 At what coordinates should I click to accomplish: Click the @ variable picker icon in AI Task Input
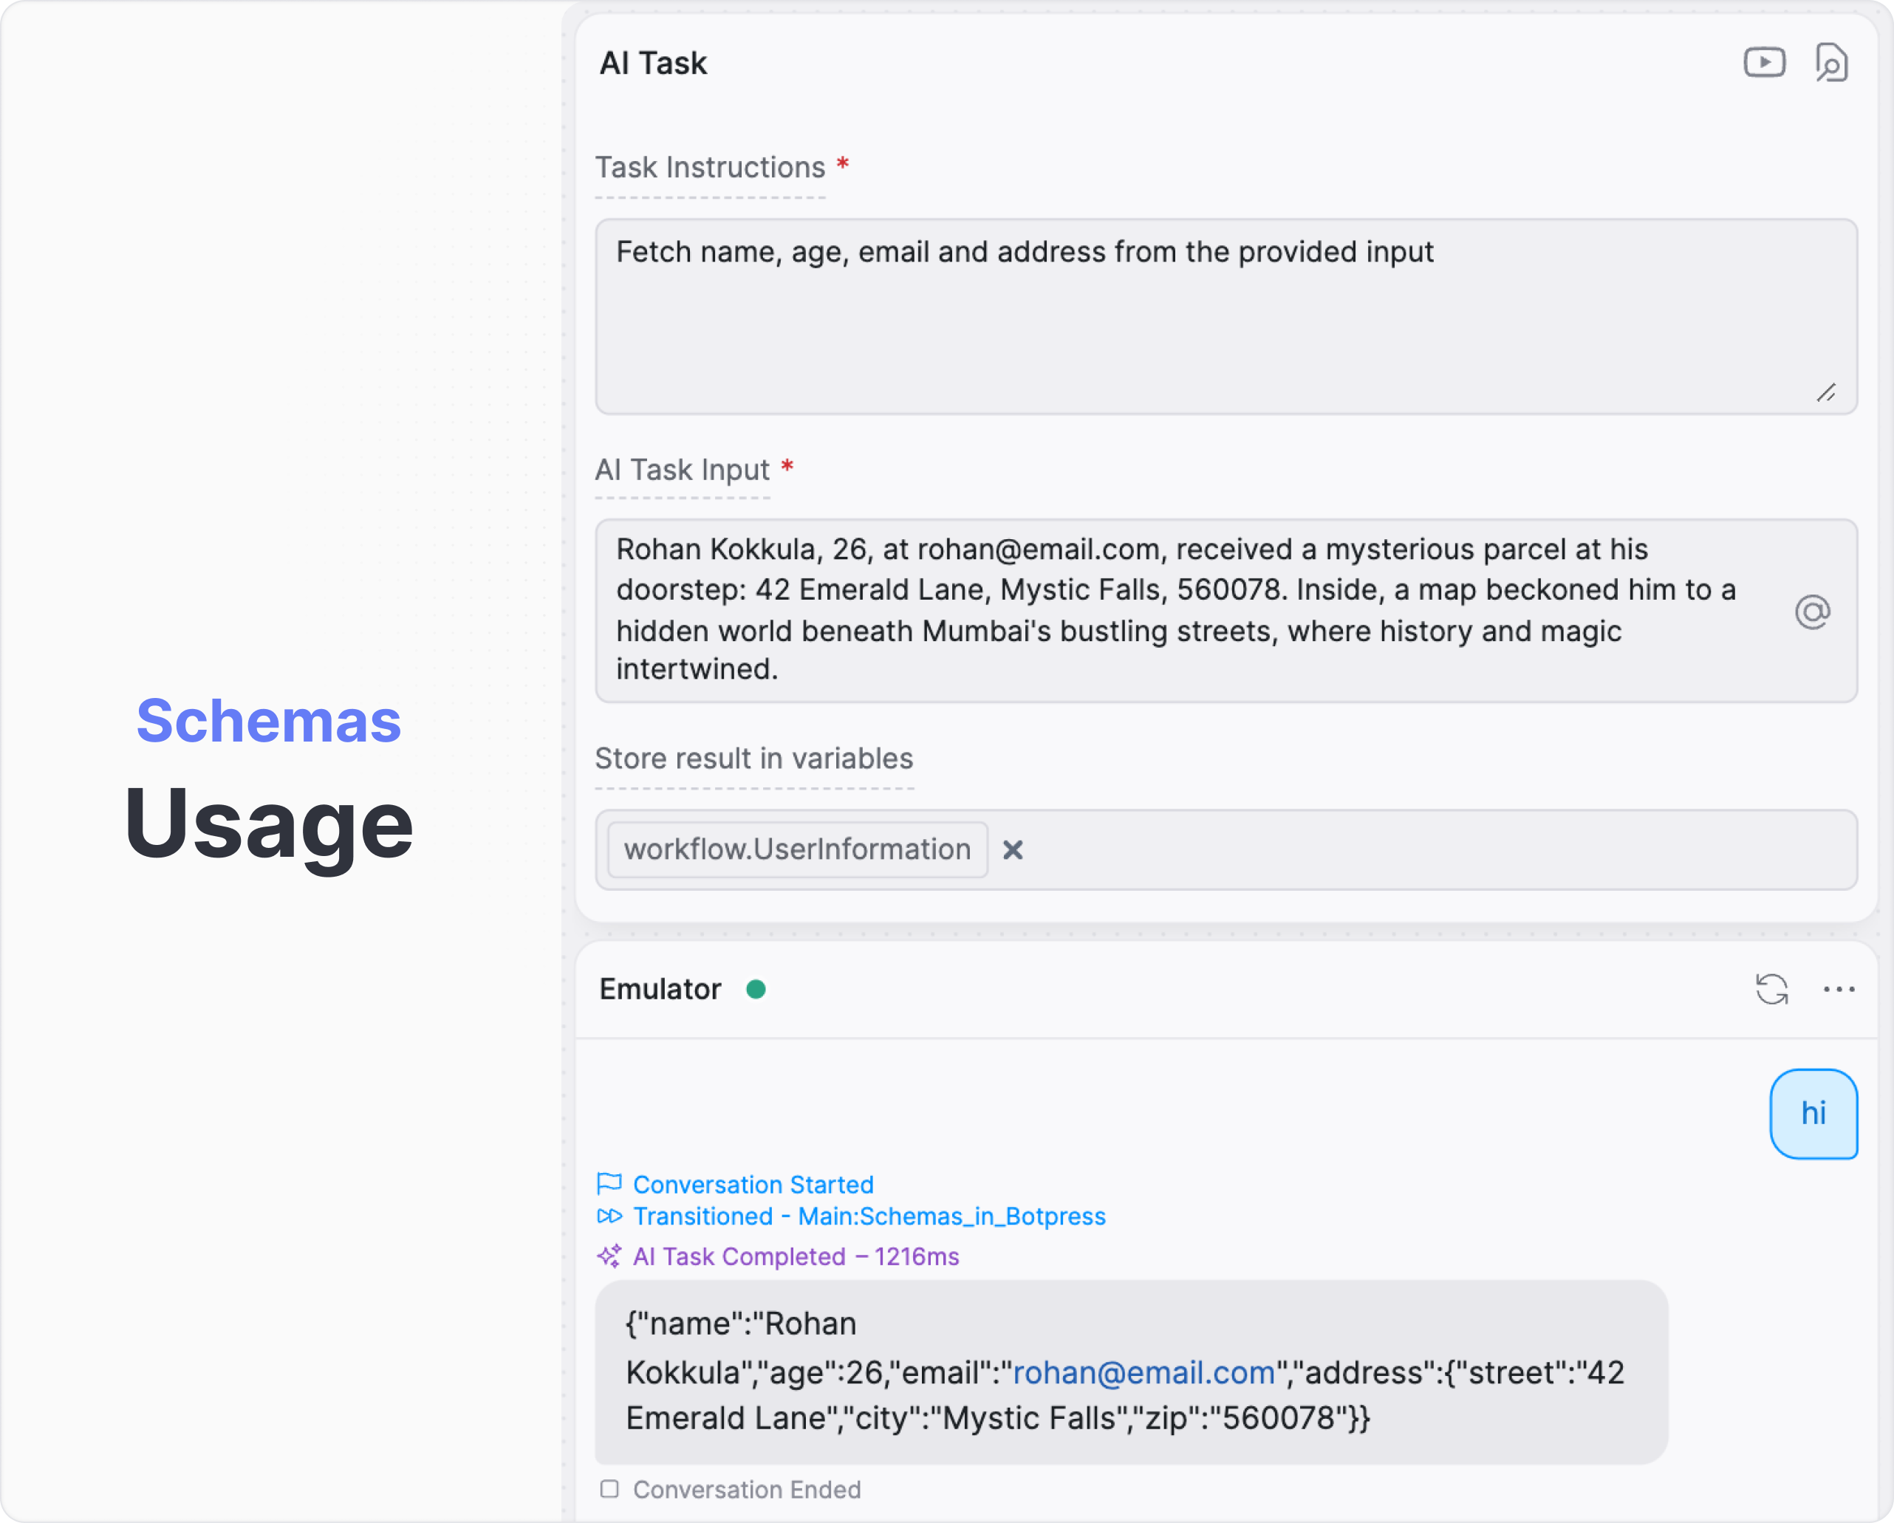[x=1812, y=612]
